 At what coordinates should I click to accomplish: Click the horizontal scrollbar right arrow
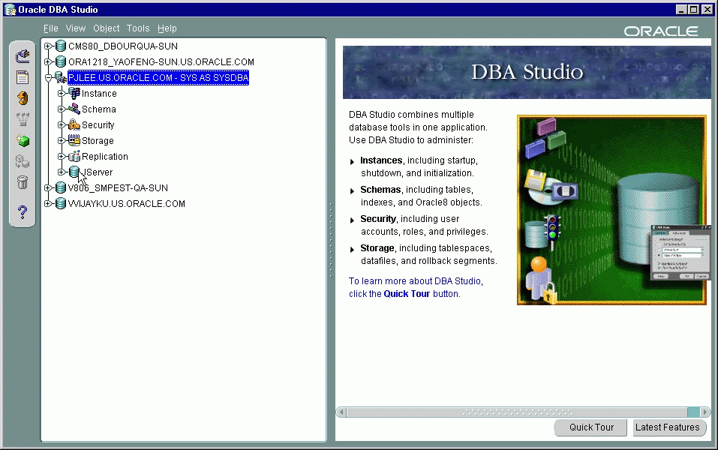704,412
